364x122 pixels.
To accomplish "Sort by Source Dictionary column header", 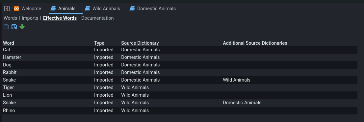I will pos(140,43).
